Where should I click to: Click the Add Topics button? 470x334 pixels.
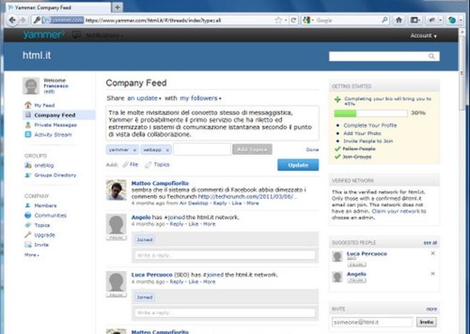coord(252,149)
